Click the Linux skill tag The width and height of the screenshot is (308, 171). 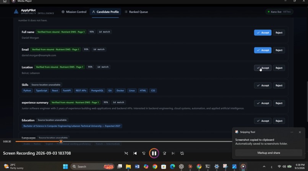tap(132, 91)
